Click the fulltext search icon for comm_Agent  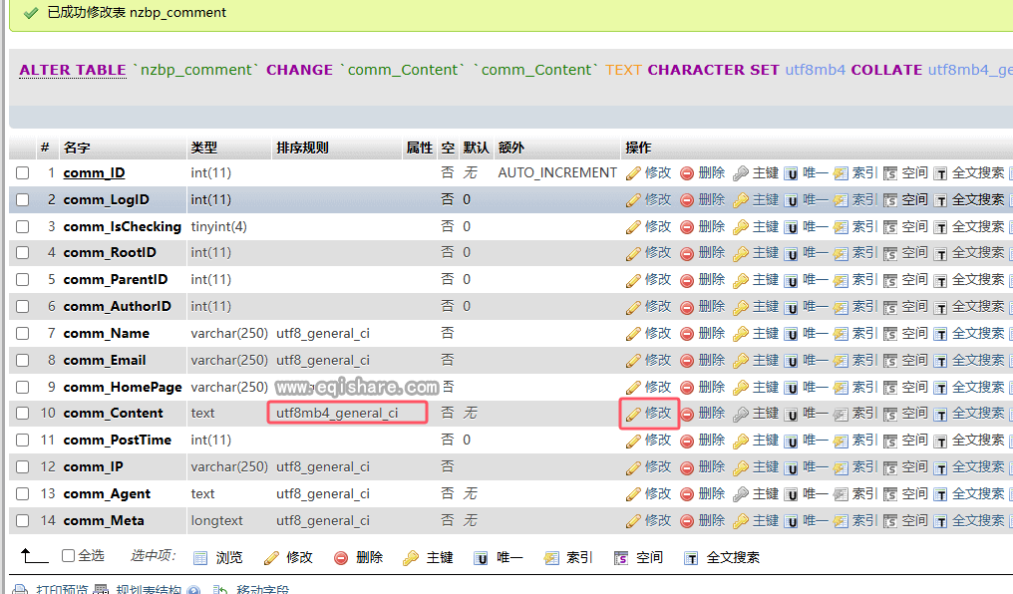(x=940, y=494)
